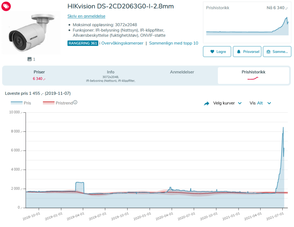Screen dimensions: 294x227
Task: Open the Vis Alt time range dropdown
Action: tap(260, 103)
